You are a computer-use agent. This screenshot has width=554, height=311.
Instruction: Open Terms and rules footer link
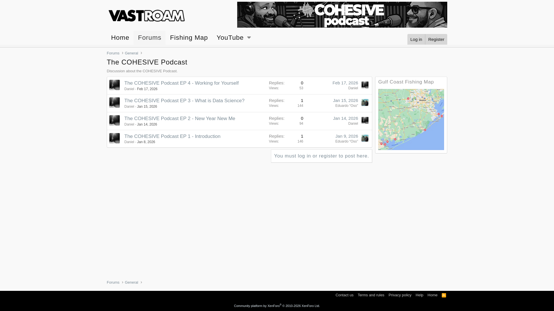371,295
